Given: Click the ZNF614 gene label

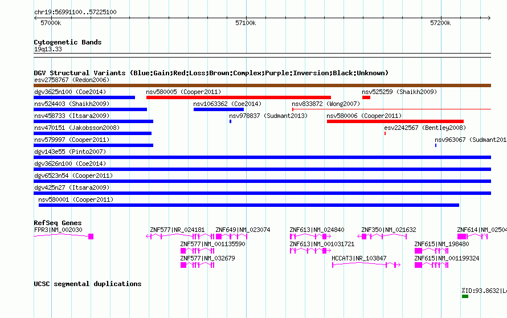Looking at the screenshot, I should pos(482,230).
